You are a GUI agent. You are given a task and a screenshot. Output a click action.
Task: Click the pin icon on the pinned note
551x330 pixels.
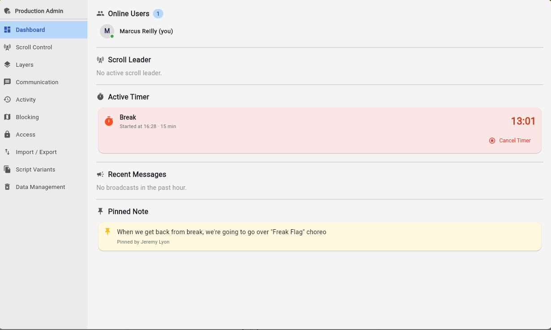click(107, 231)
